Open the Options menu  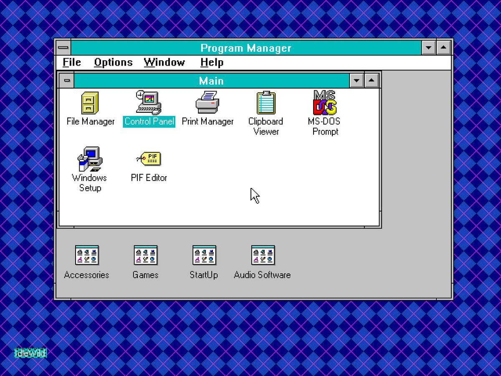[x=113, y=63]
